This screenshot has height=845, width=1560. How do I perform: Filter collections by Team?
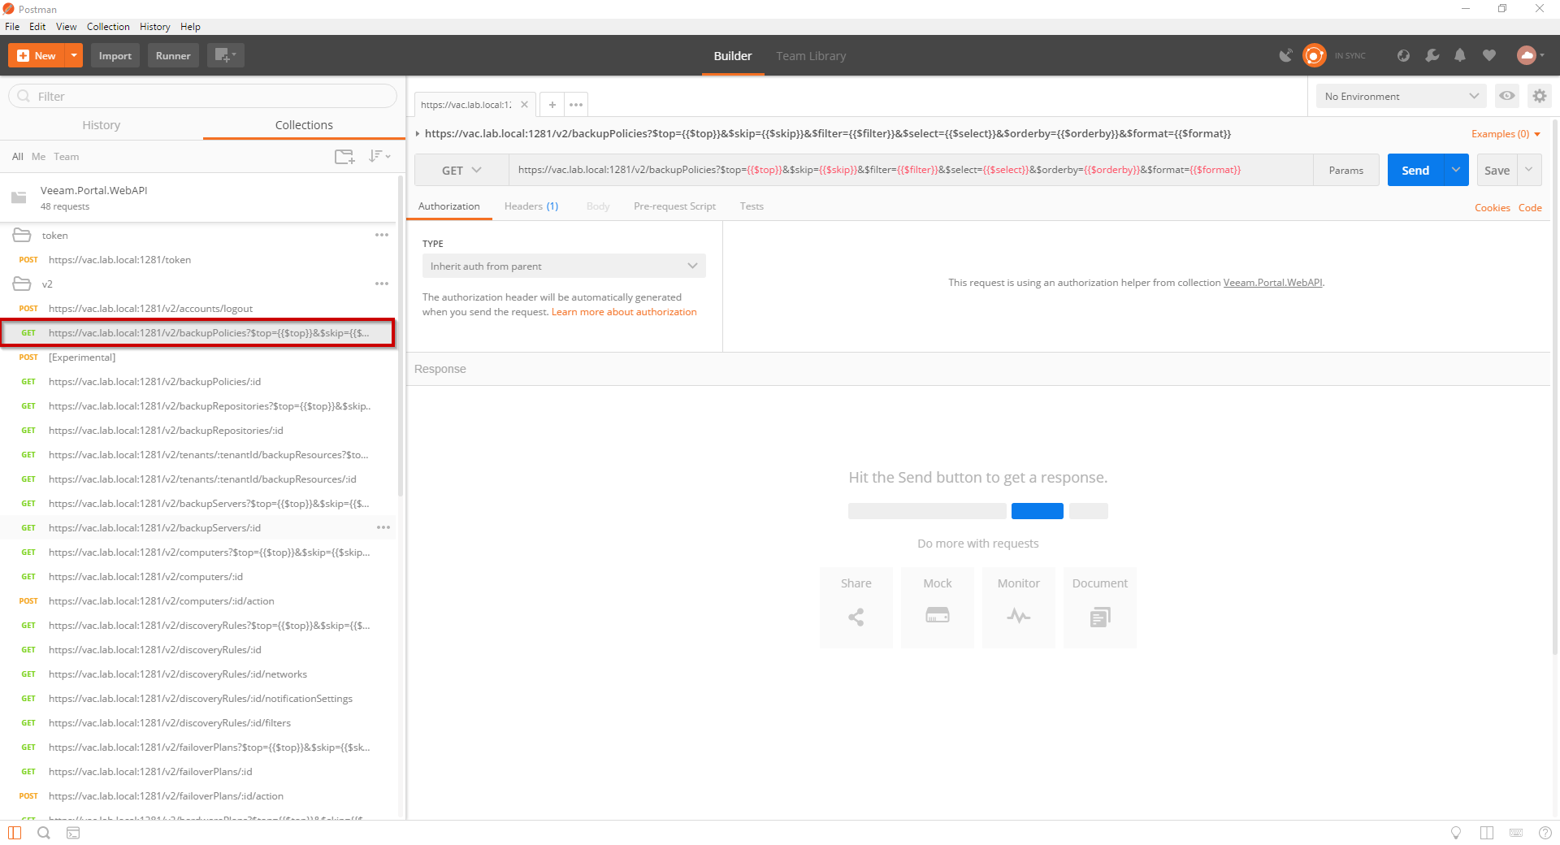(x=67, y=157)
